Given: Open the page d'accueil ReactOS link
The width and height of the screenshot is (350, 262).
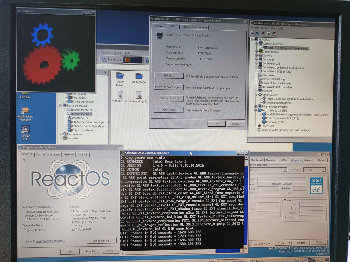Looking at the screenshot, I should click(50, 241).
